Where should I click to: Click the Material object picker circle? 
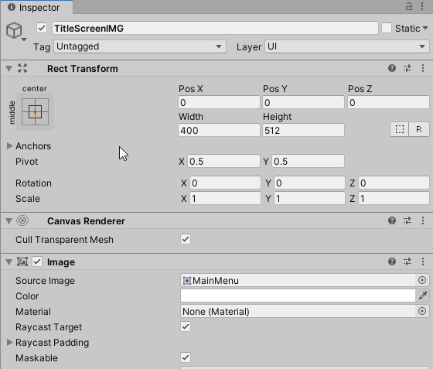click(422, 311)
